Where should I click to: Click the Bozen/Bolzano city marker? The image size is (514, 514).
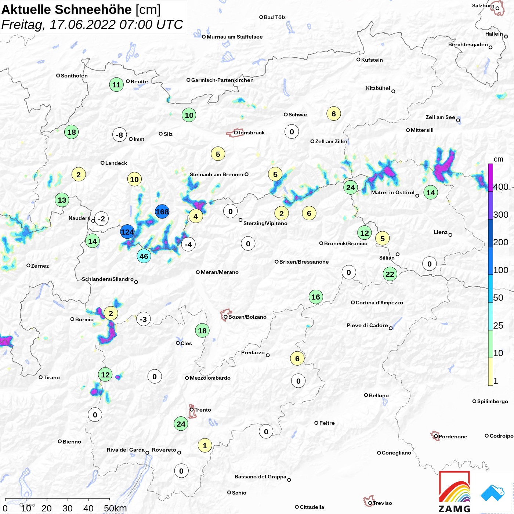click(225, 317)
